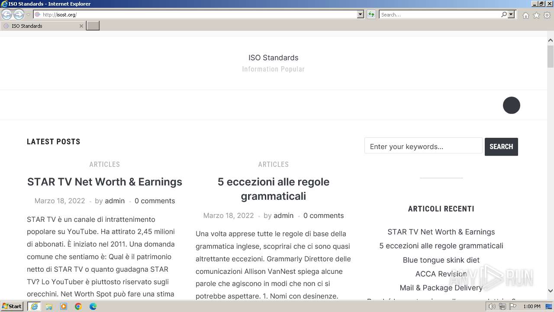
Task: Close the ISO Standards tab
Action: click(x=81, y=26)
